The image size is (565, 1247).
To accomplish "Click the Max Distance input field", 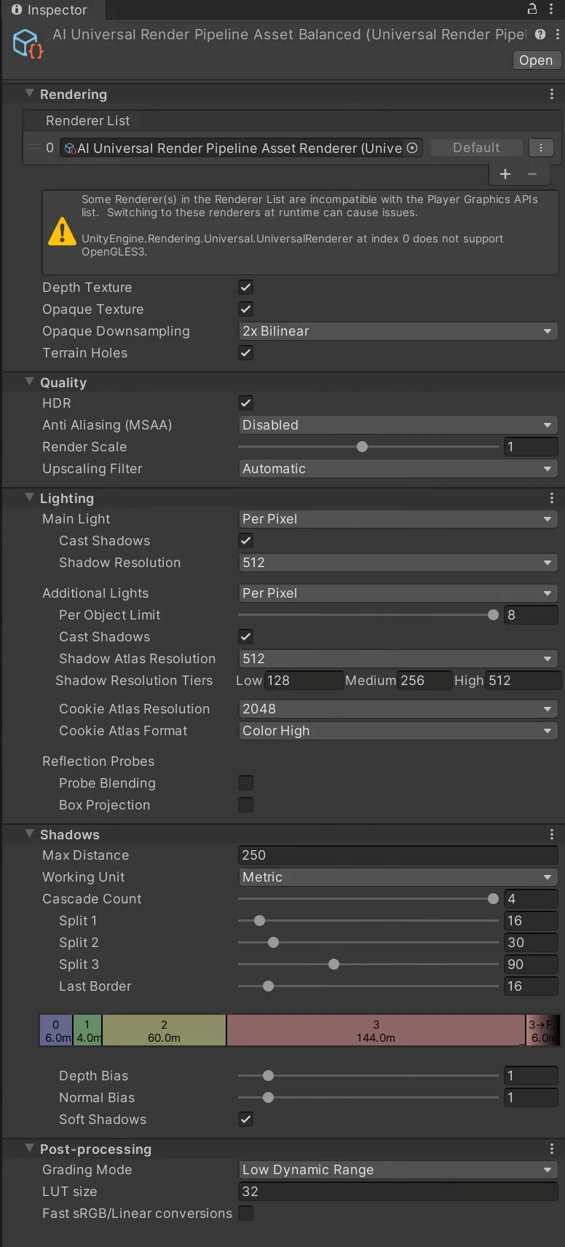I will (x=398, y=855).
